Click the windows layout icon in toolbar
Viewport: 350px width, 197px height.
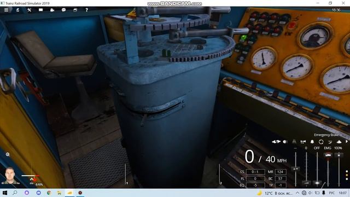[x=75, y=10]
